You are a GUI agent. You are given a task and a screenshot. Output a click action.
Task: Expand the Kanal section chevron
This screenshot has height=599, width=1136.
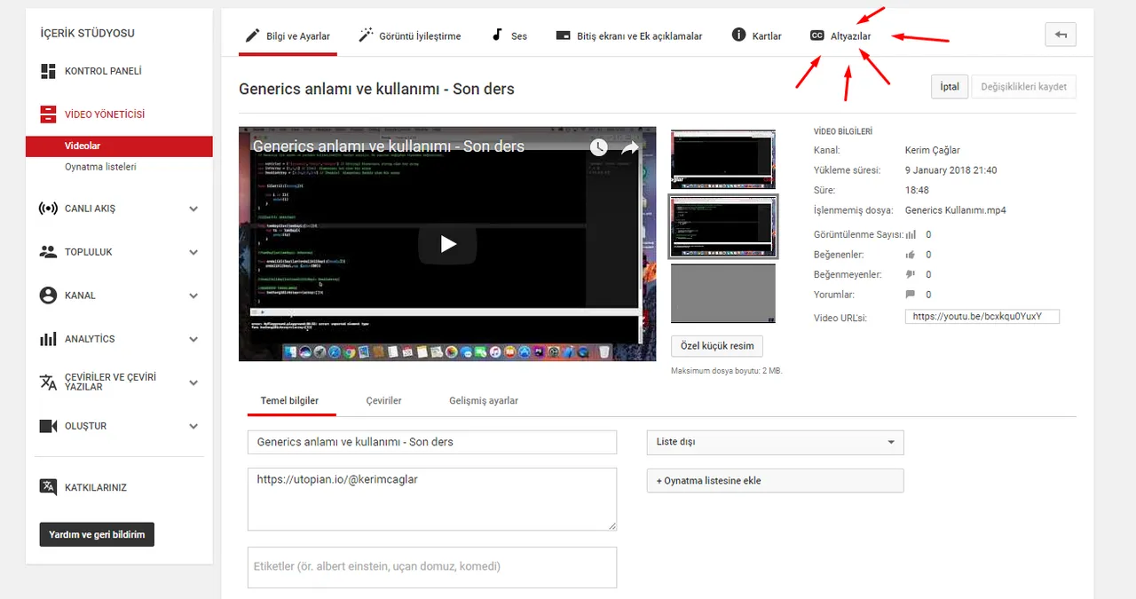pyautogui.click(x=193, y=296)
